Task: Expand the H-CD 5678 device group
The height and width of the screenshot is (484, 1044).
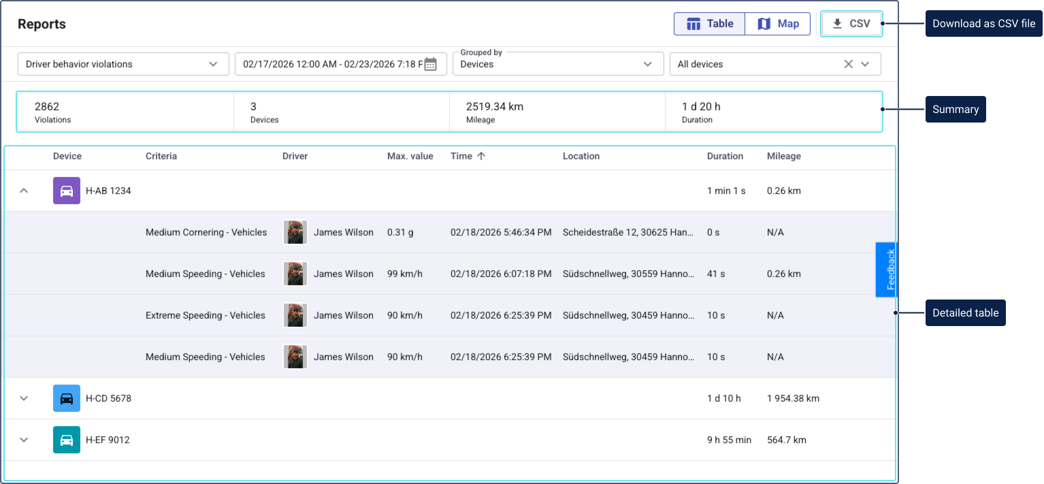Action: (x=24, y=398)
